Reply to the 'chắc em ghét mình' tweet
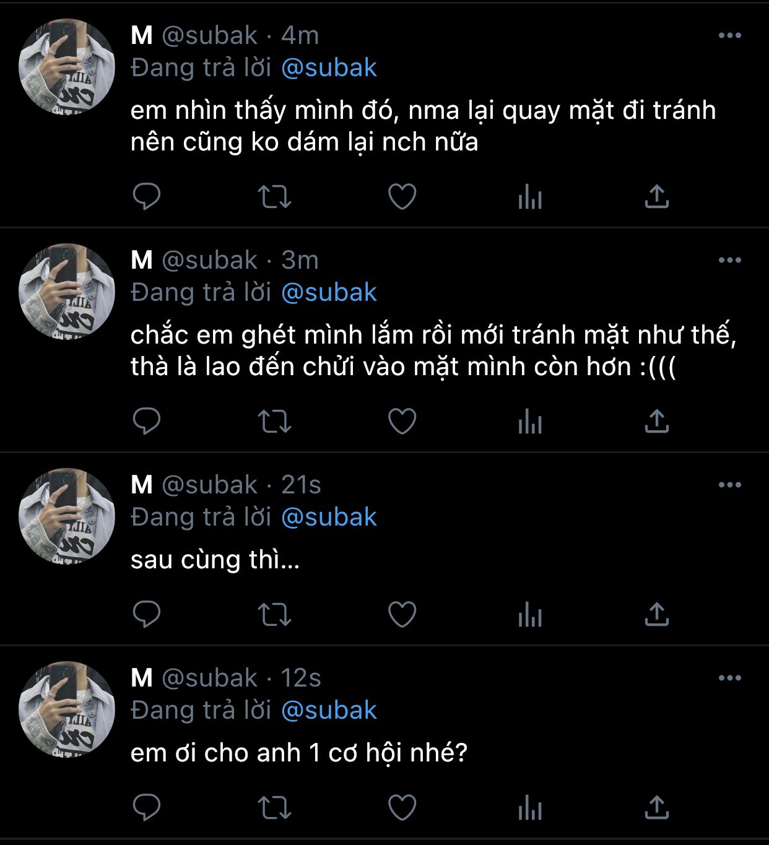This screenshot has height=845, width=769. tap(147, 422)
